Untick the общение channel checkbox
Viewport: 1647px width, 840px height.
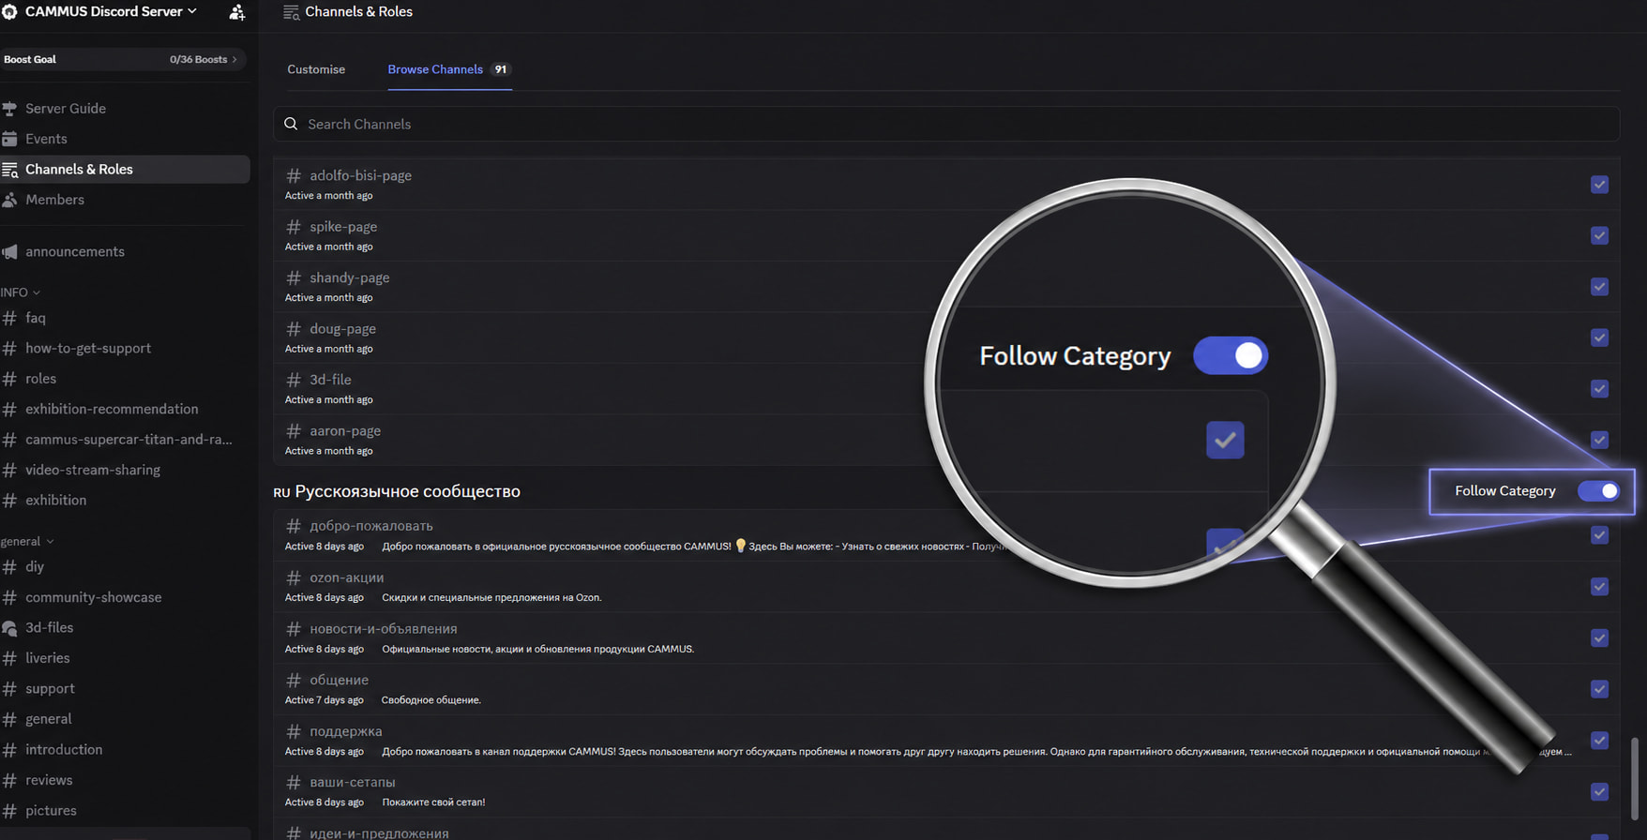click(x=1599, y=689)
